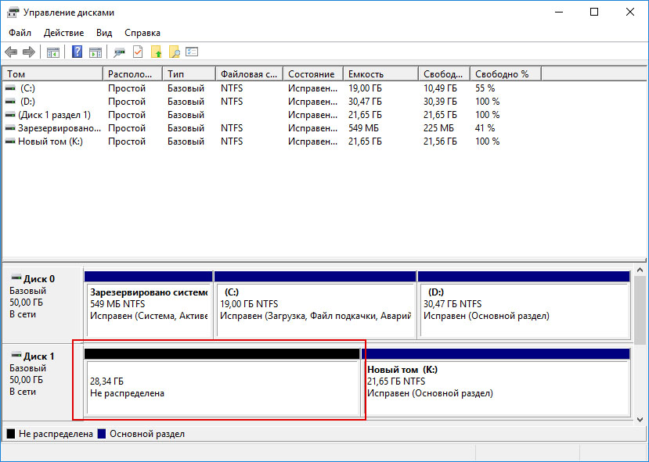Click the Forward arrow toolbar icon
The width and height of the screenshot is (649, 462).
tap(28, 52)
